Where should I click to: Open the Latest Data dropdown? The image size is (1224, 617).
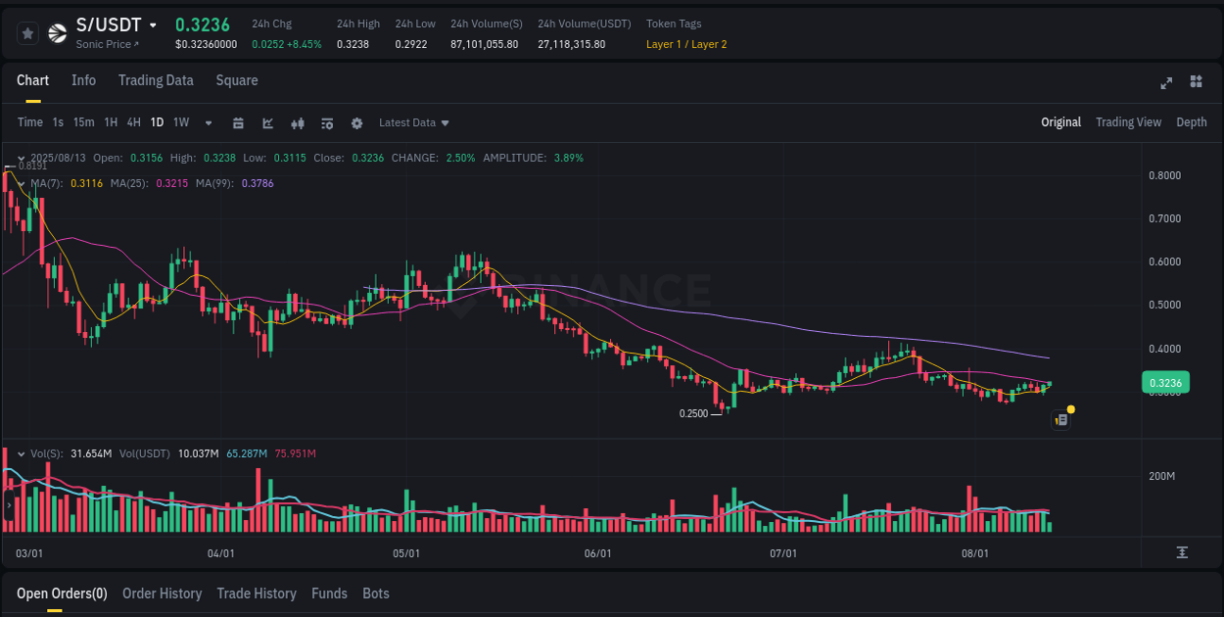(x=413, y=122)
